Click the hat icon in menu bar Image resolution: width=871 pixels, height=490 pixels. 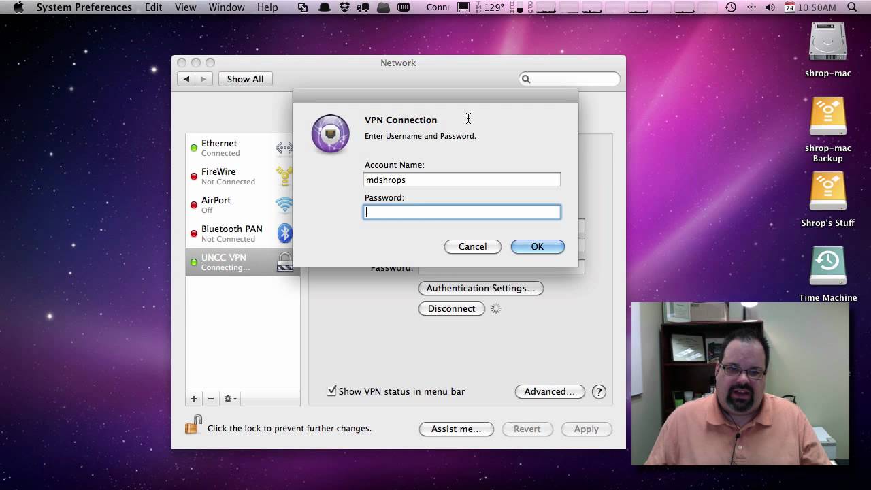325,7
